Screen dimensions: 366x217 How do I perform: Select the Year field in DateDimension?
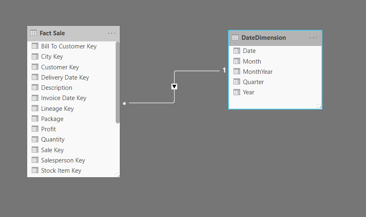(x=248, y=92)
